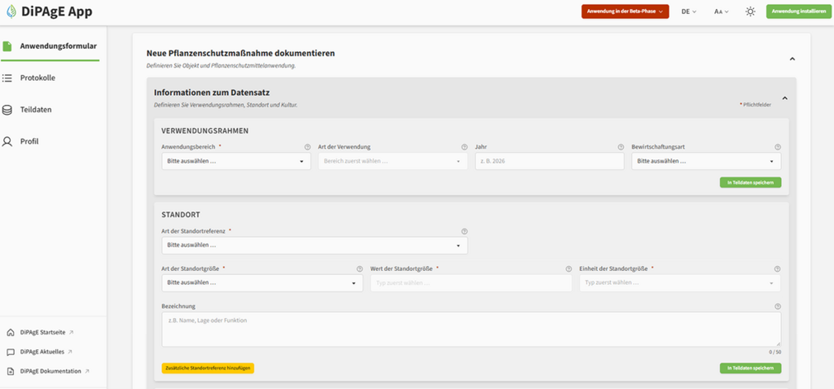Screen dimensions: 834x389
Task: Click Anwendung installieren button
Action: 798,12
